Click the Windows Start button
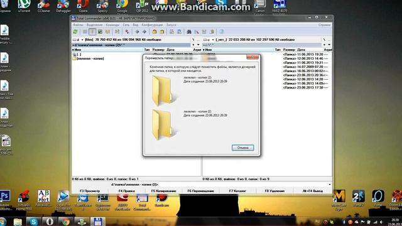Viewport: 402px width, 226px height. [x=3, y=222]
